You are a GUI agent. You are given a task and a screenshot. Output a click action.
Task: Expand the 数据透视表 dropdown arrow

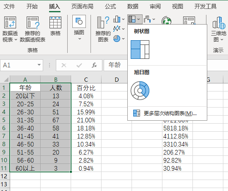16,39
